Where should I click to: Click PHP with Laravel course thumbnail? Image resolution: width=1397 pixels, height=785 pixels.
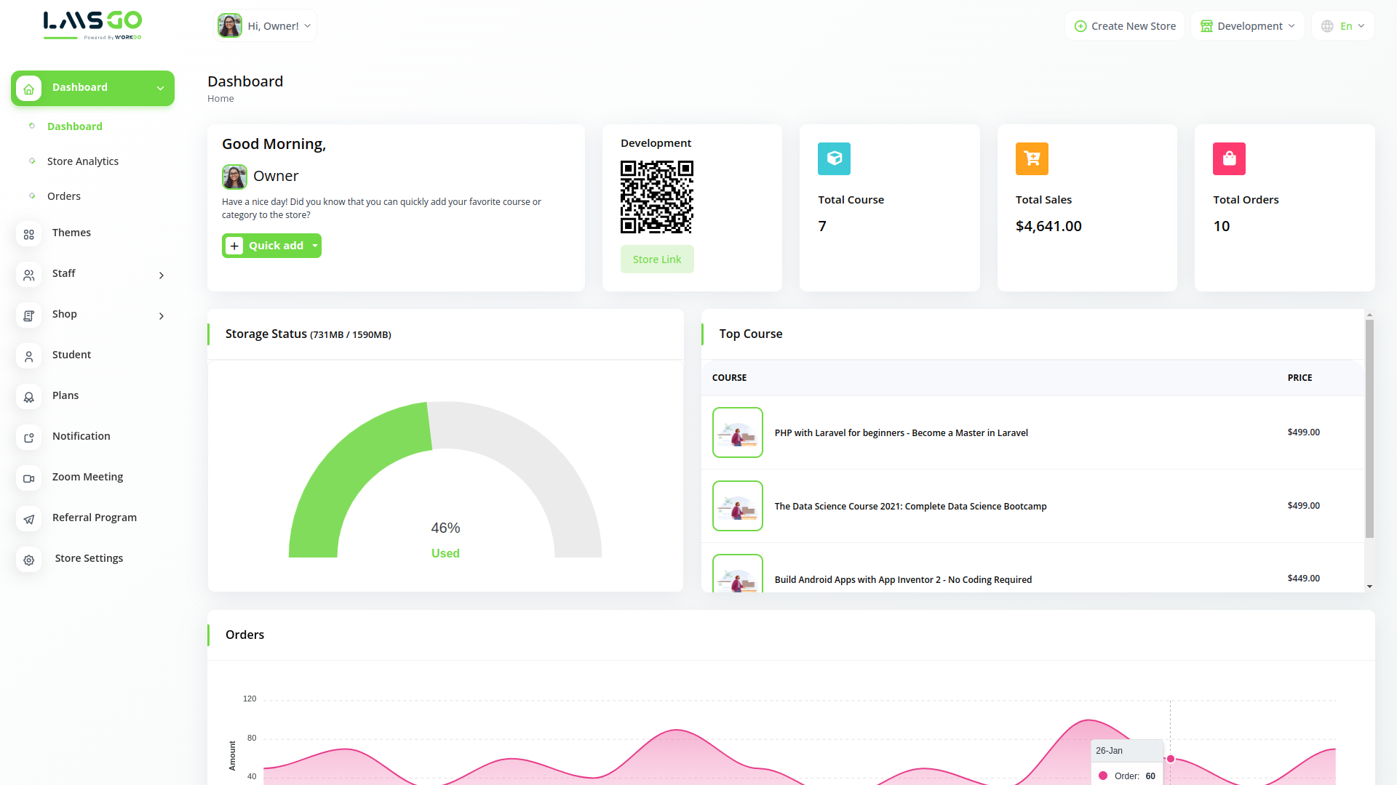(737, 432)
